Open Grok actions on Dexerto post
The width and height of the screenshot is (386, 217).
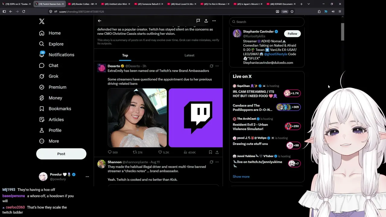[211, 66]
